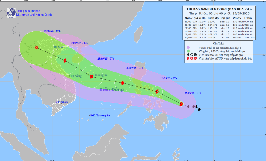266x161 pixels.
Task: Click the red L symbol in the legend
Action: click(196, 59)
